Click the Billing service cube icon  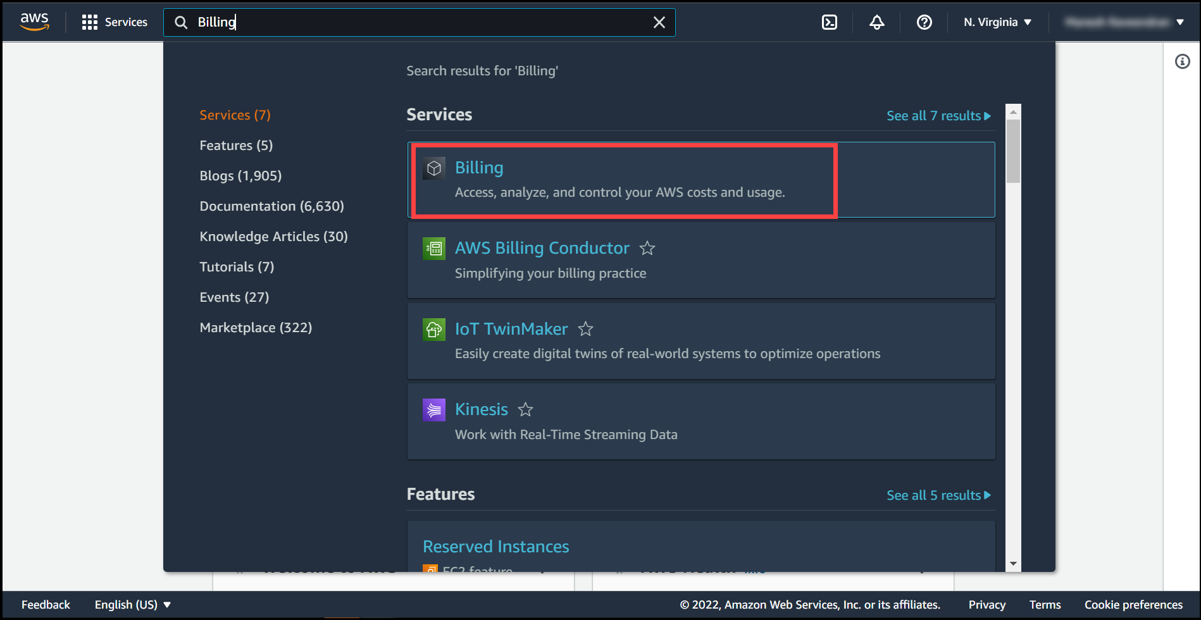[434, 168]
